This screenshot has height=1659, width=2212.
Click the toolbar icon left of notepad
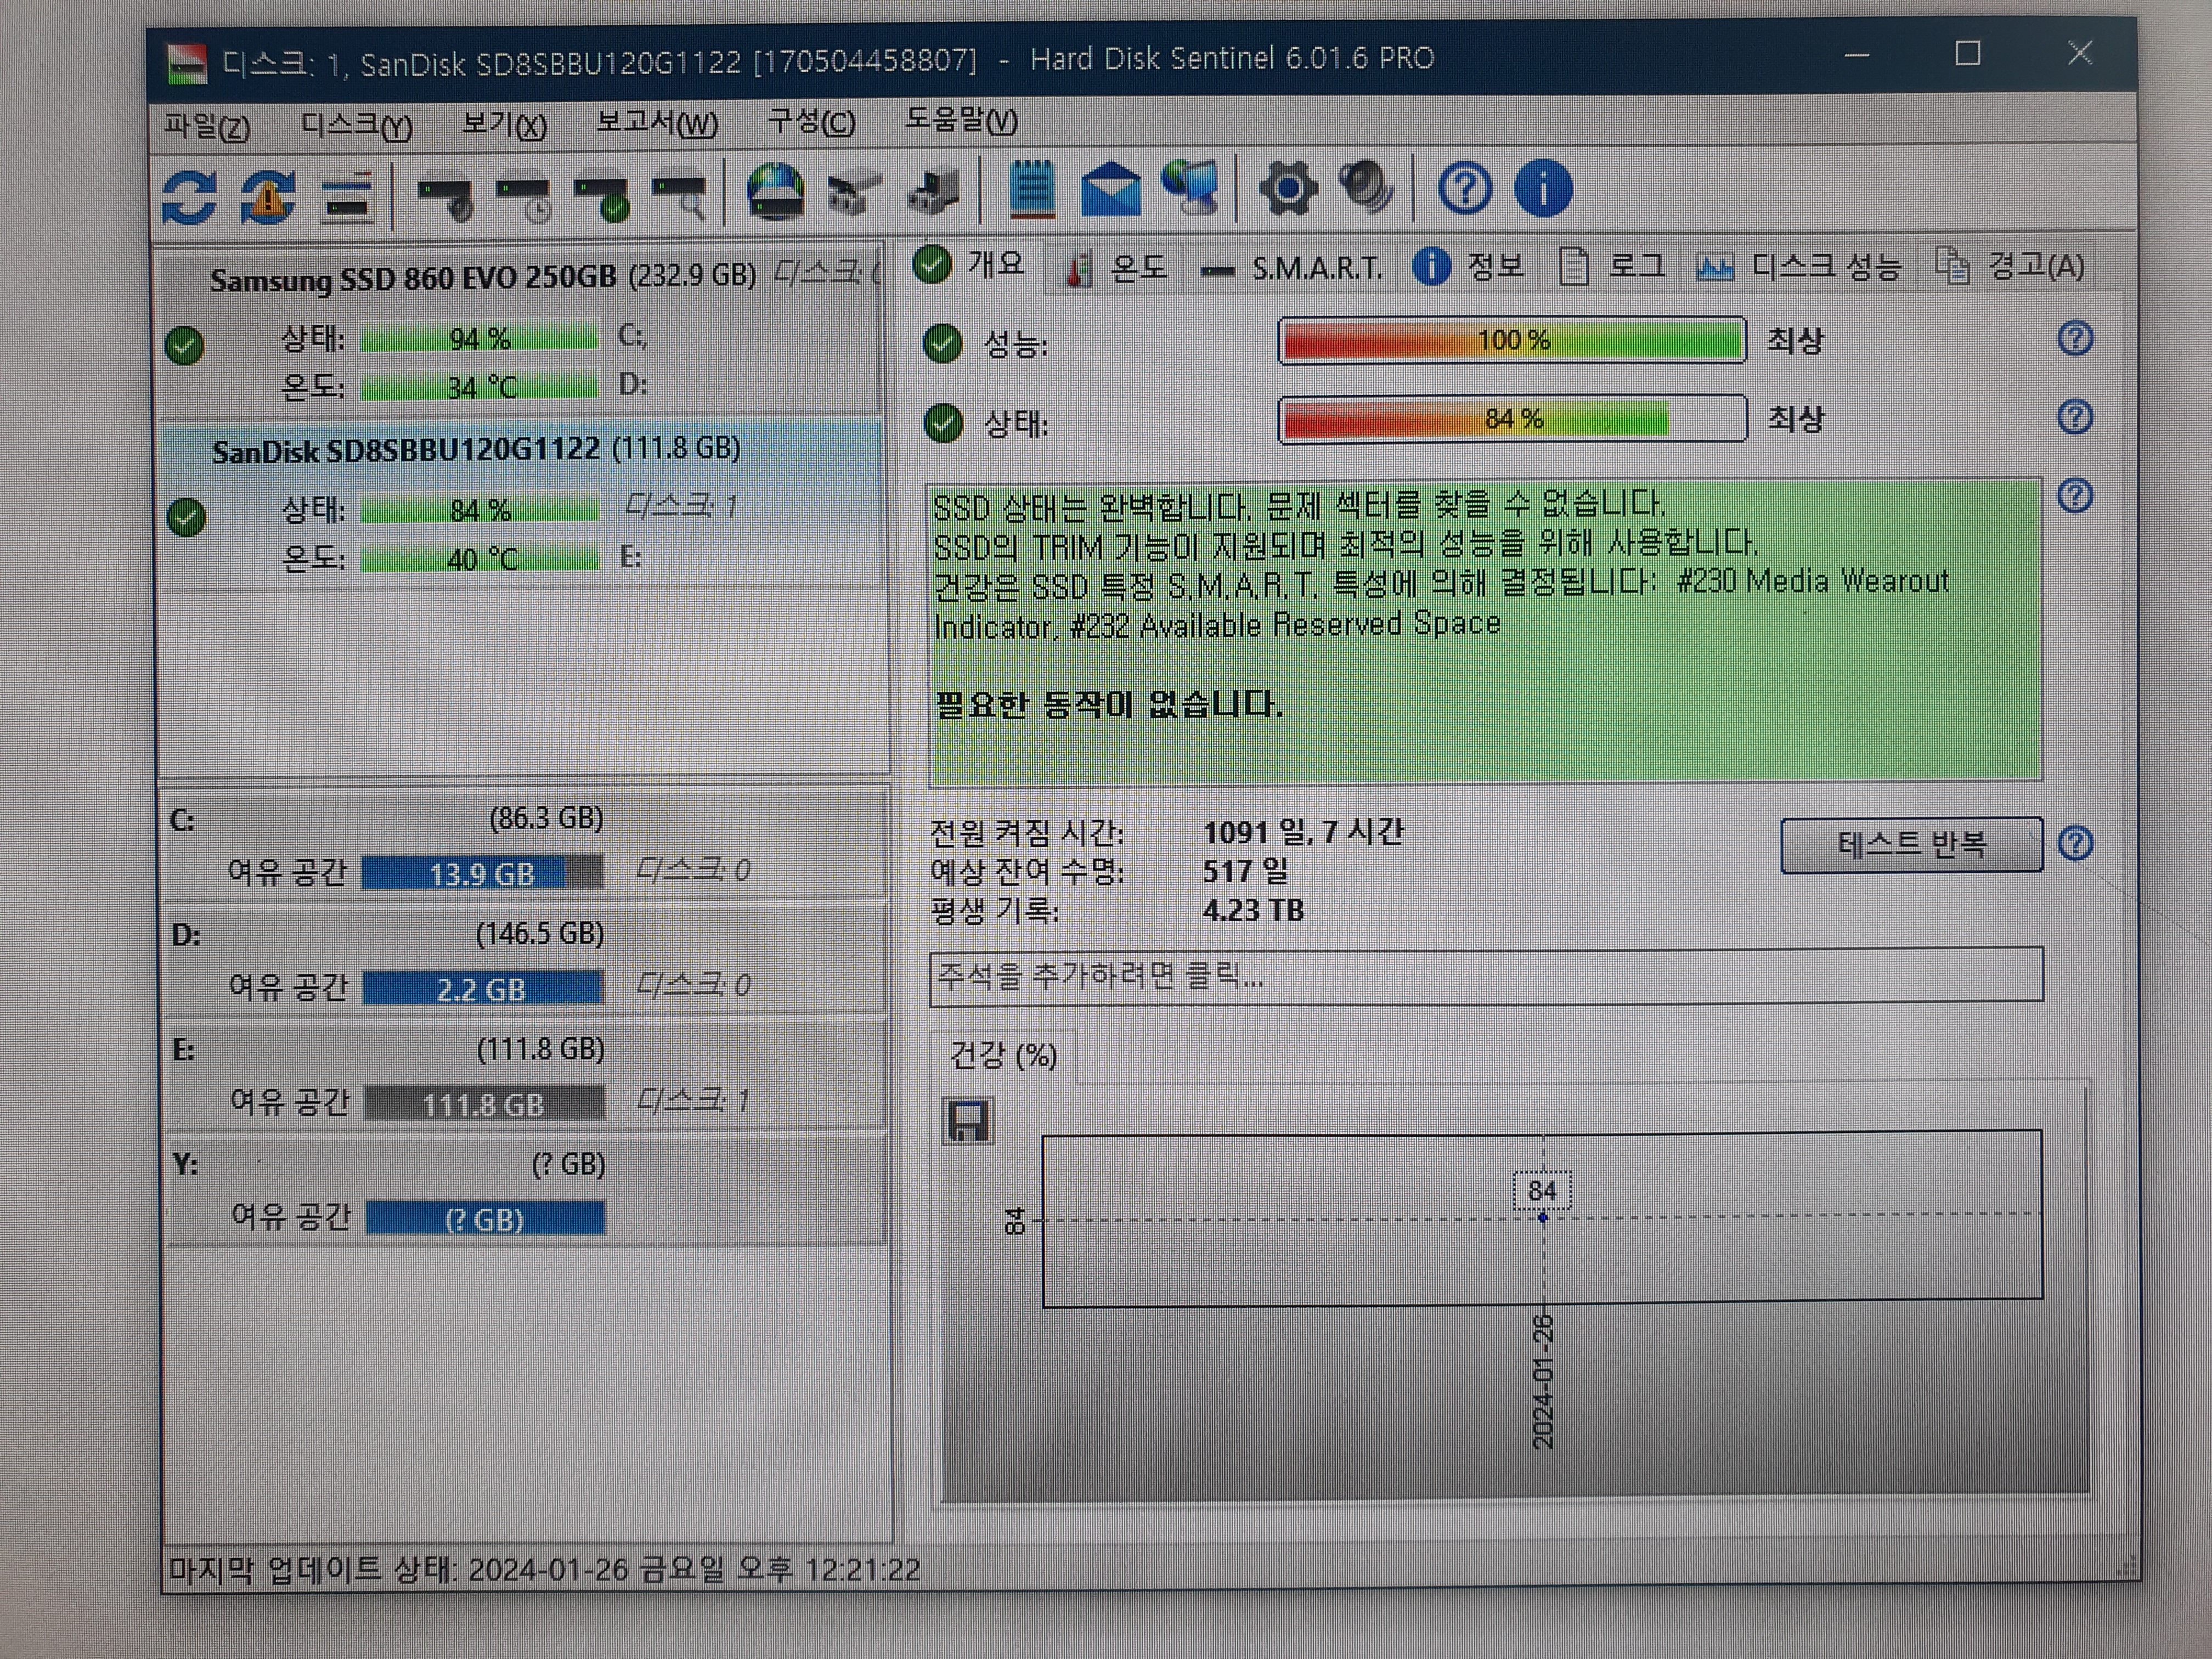933,191
